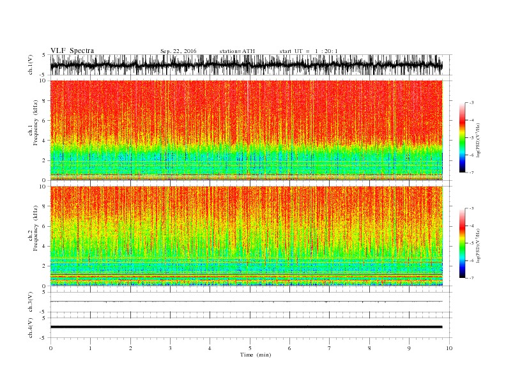Viewport: 506px width, 391px height.
Task: Click the "ch.3(V)" axis label
Action: (31, 302)
